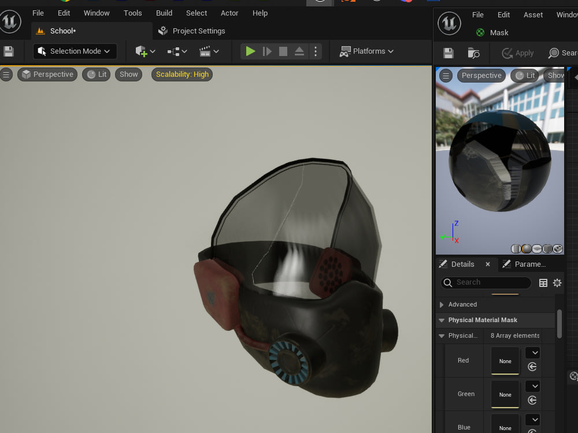Open material editor Edit menu
Viewport: 578px width, 433px height.
[x=503, y=15]
